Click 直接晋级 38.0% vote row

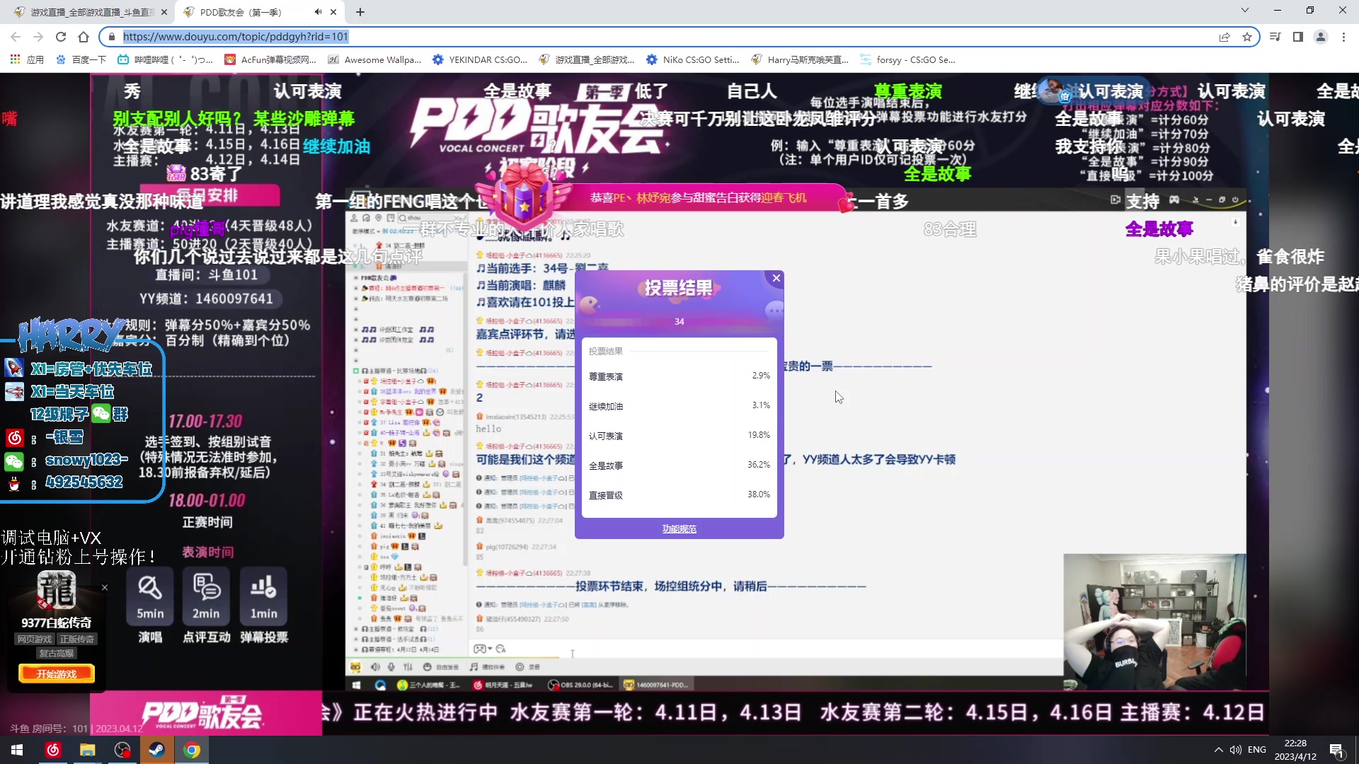pyautogui.click(x=679, y=494)
